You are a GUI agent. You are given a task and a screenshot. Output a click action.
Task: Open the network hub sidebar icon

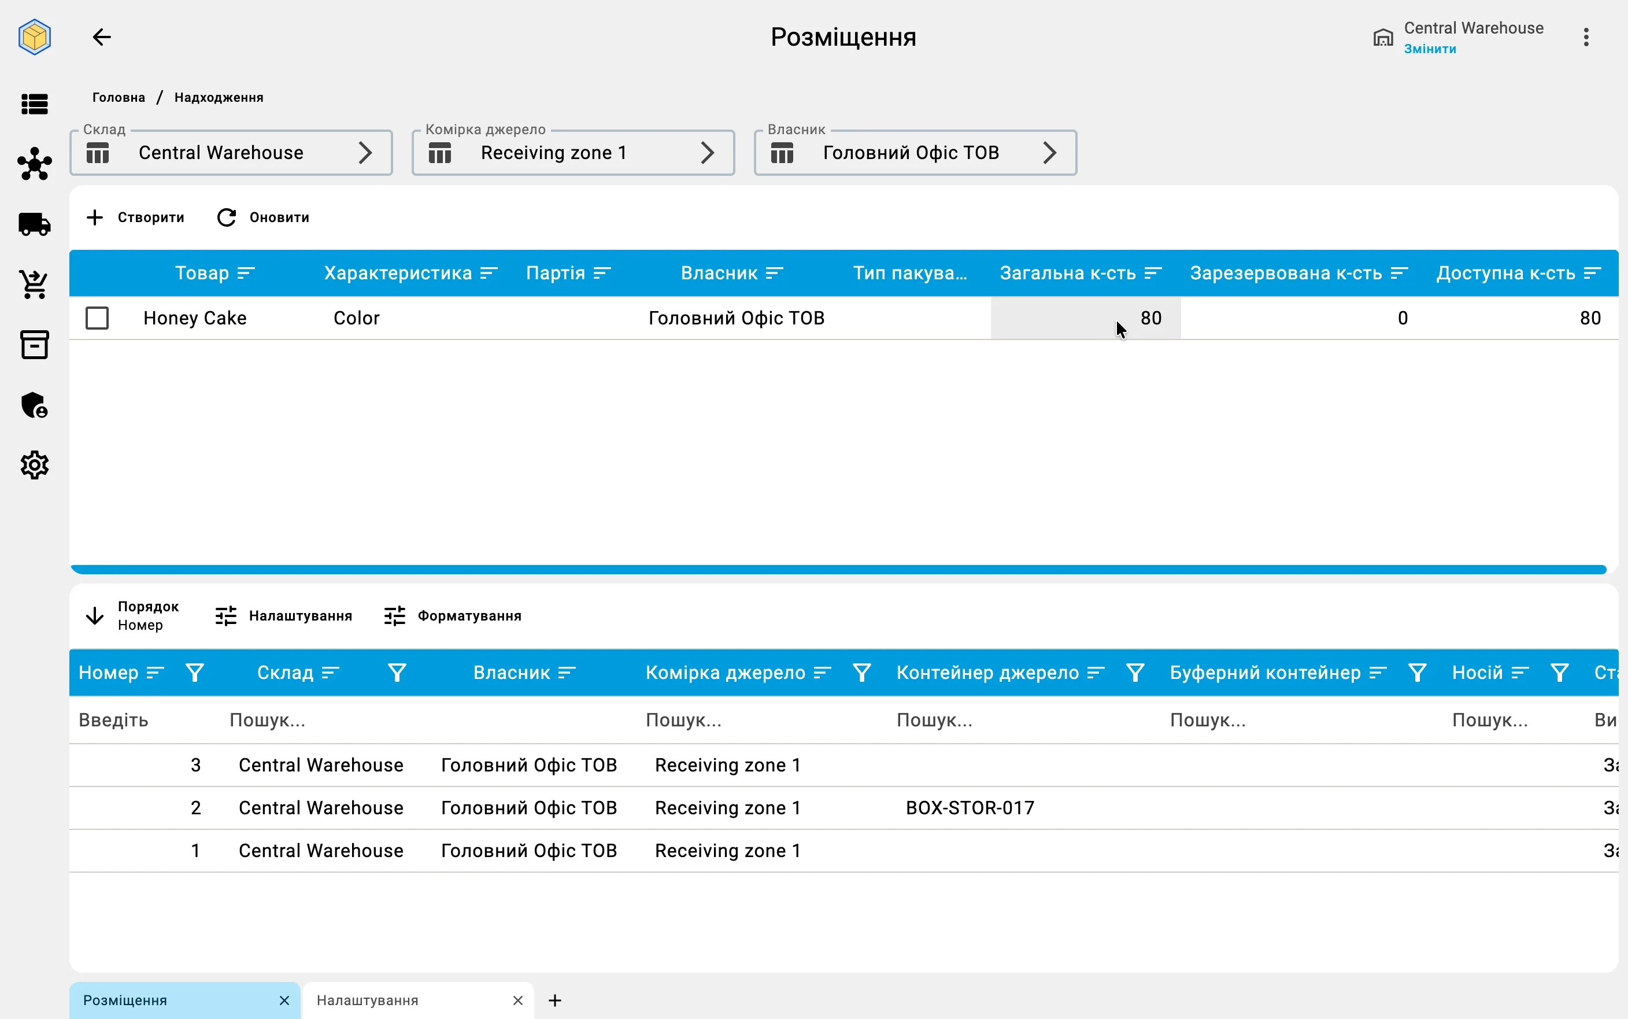[34, 164]
